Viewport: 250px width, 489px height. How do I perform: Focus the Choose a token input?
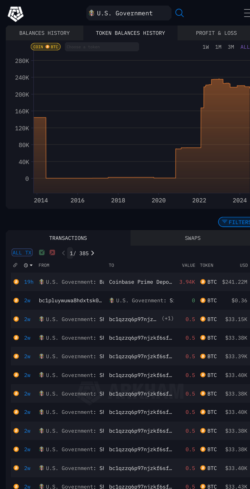(x=102, y=47)
